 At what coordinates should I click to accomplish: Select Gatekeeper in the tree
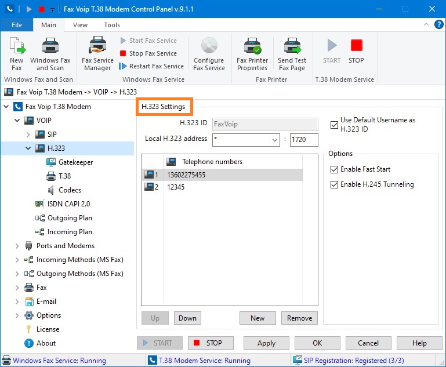[x=75, y=162]
